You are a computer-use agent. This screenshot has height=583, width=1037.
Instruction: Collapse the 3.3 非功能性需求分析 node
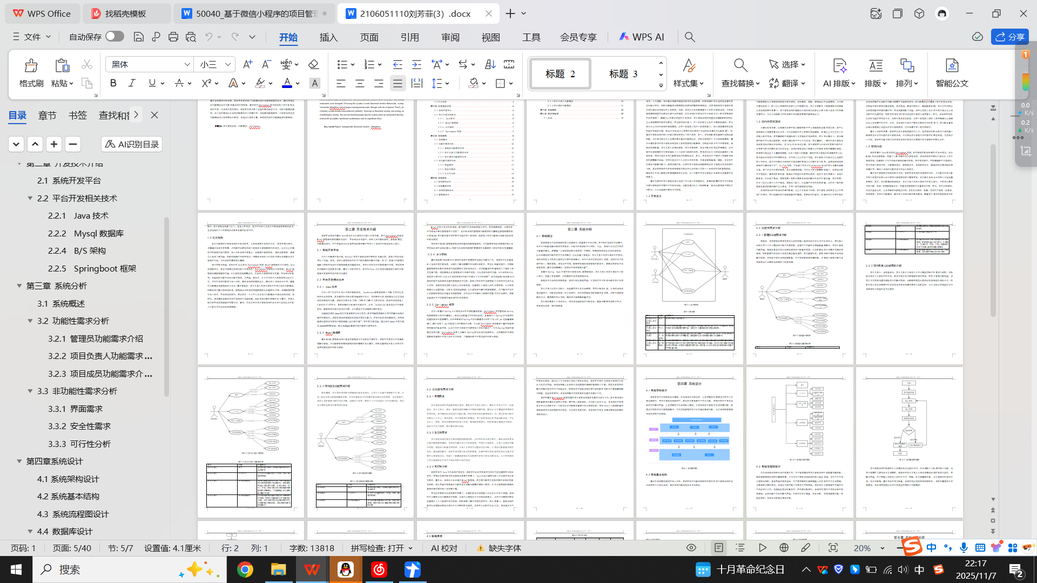point(30,391)
